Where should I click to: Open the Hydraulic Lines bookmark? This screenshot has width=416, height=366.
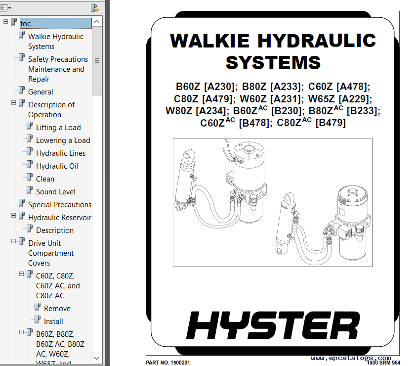61,153
